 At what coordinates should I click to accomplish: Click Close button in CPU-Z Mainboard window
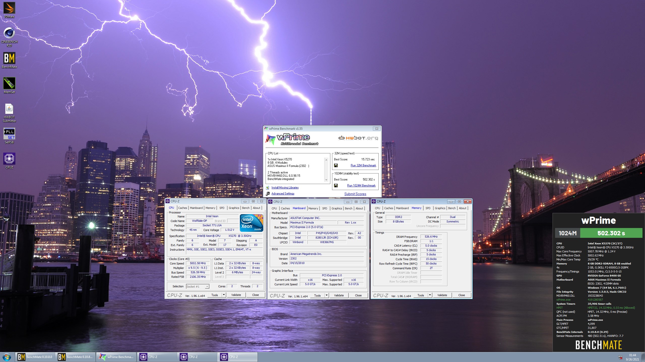[358, 295]
